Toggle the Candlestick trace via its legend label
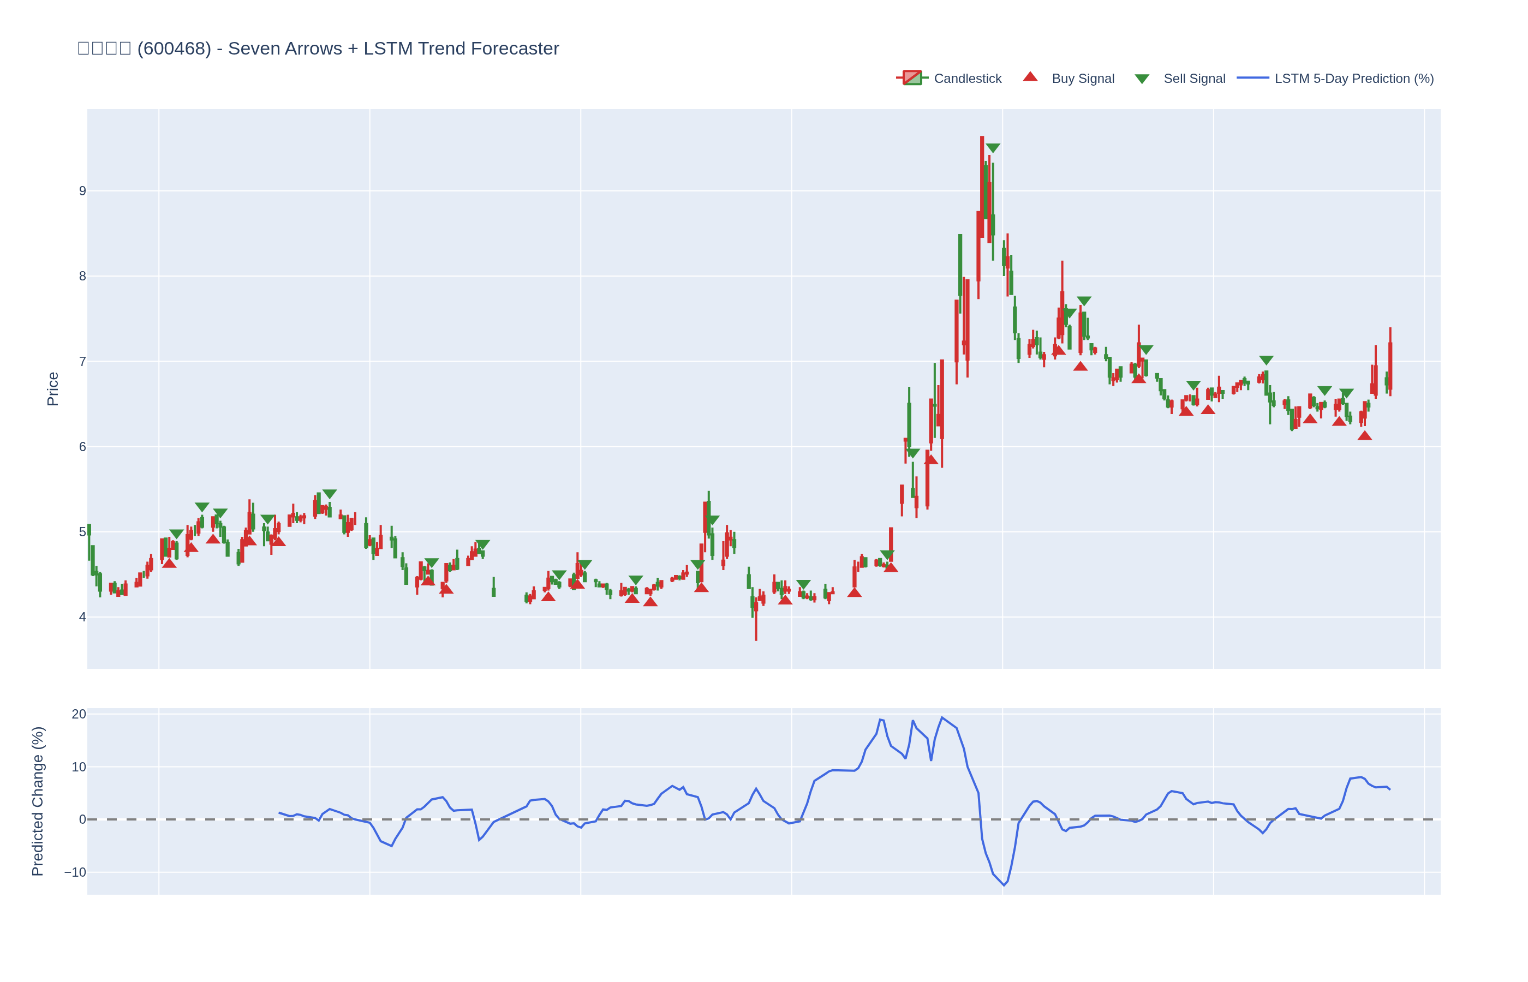1528x982 pixels. 967,79
